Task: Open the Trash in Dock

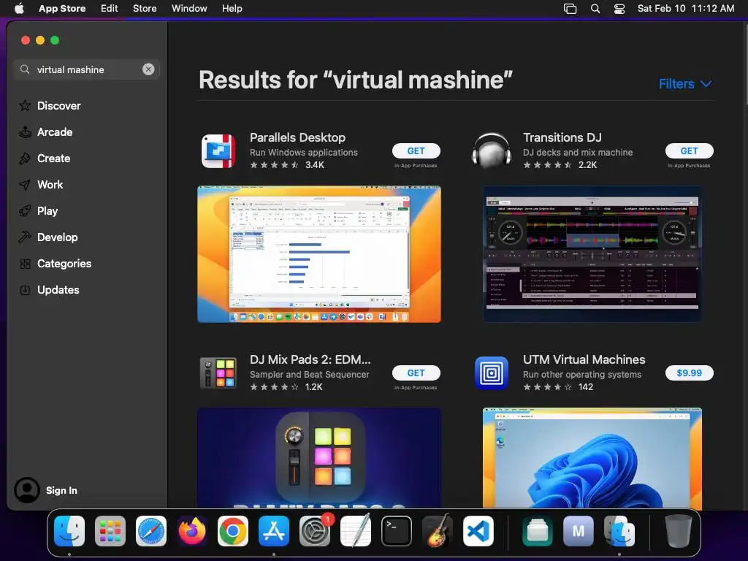Action: 679,530
